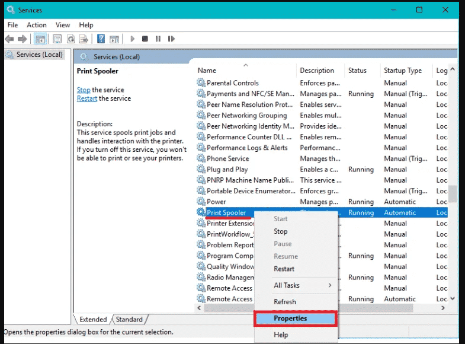This screenshot has height=344, width=465.
Task: Choose Refresh in the context menu
Action: 285,301
